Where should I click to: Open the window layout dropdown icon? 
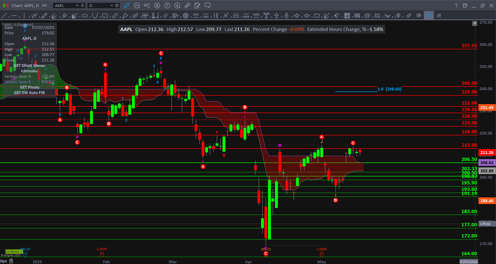[465, 5]
